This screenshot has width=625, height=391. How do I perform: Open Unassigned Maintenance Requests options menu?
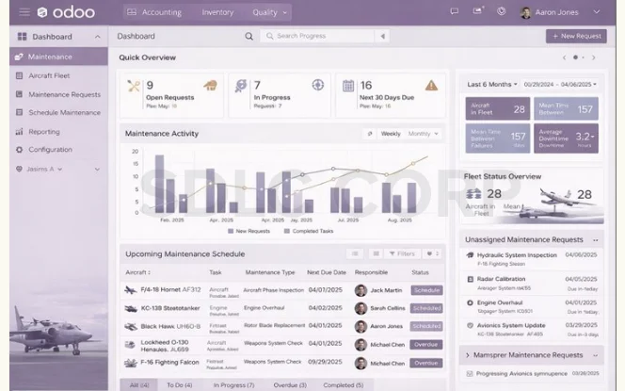595,240
